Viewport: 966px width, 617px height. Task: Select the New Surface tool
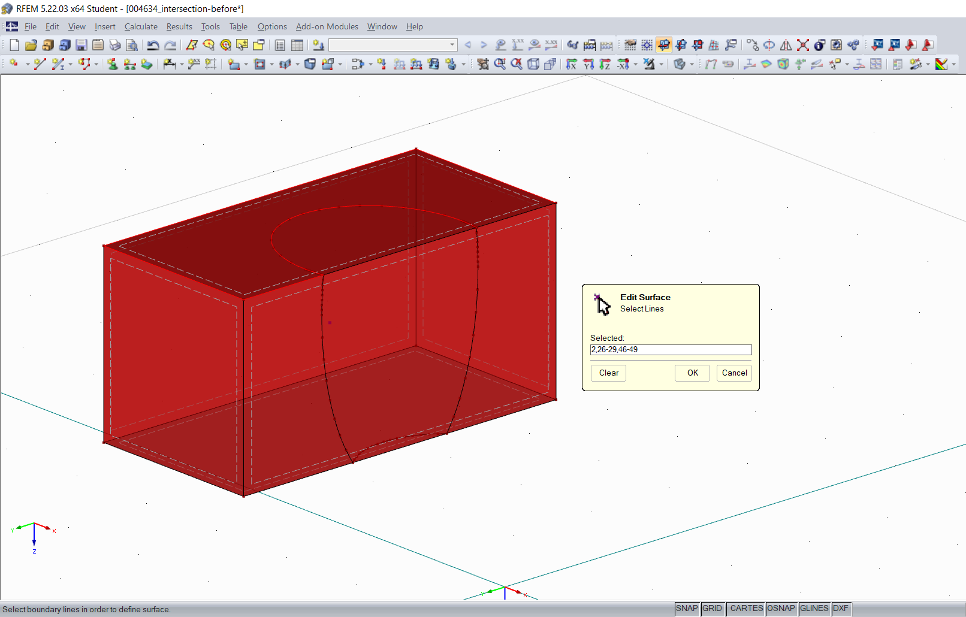point(234,64)
